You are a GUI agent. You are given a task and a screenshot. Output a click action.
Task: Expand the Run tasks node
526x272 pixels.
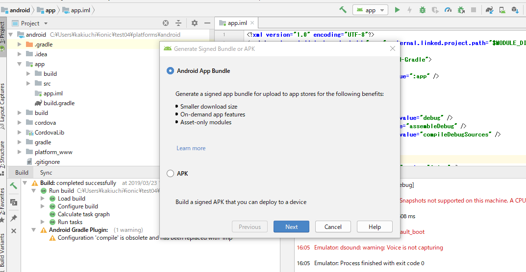click(43, 222)
